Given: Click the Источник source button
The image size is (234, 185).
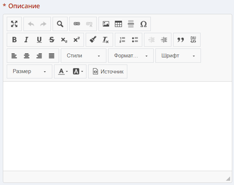Looking at the screenshot, I should coord(108,72).
